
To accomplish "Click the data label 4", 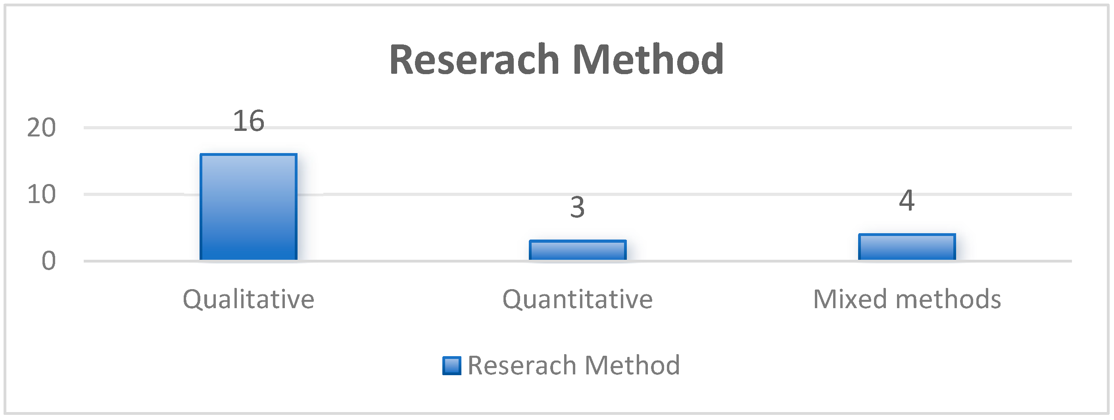I will 907,201.
